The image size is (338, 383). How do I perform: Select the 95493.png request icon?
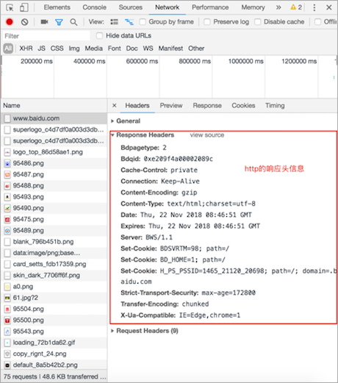7,197
